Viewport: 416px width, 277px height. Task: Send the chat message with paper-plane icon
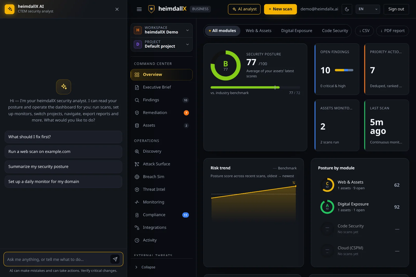[115, 259]
